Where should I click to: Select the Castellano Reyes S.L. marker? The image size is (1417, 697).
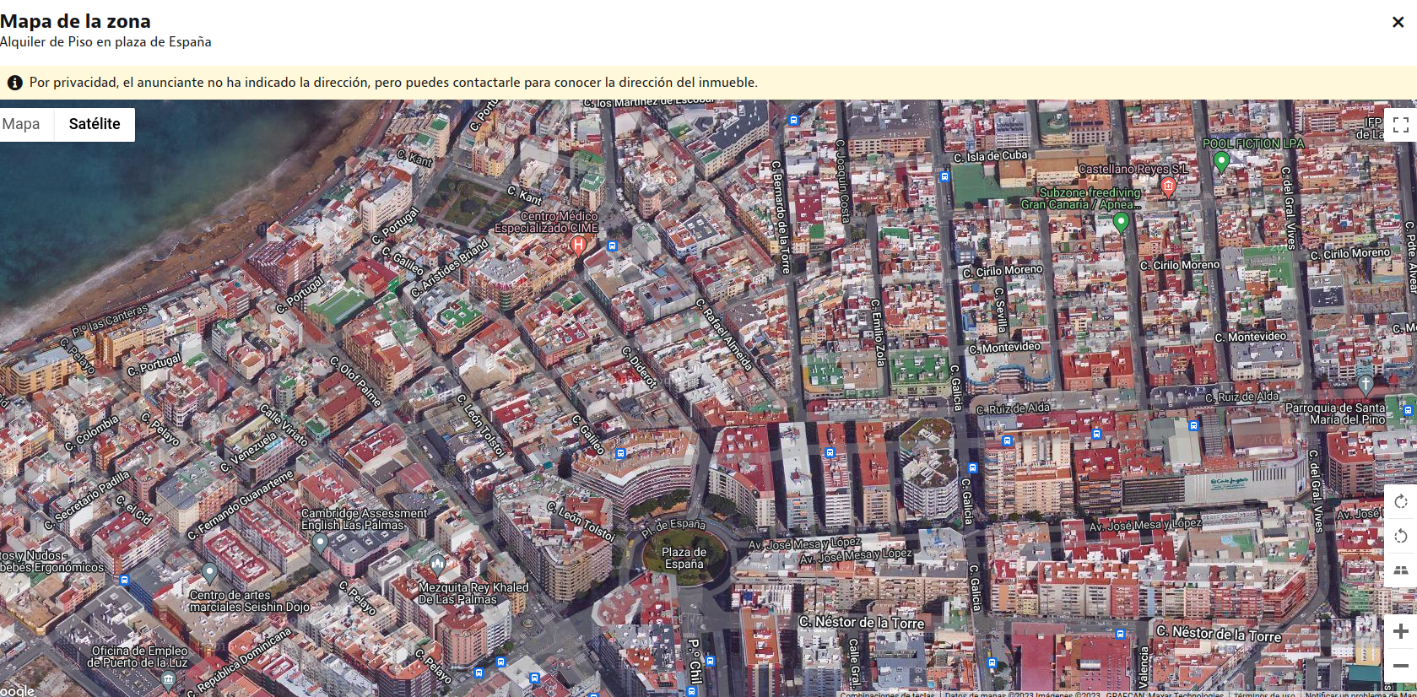click(1169, 186)
